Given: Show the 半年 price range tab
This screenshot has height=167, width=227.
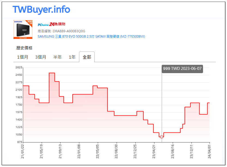Looking at the screenshot, I should [57, 57].
